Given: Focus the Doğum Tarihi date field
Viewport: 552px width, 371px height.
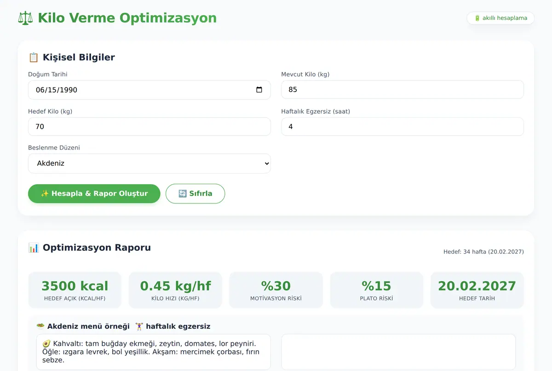Looking at the screenshot, I should 149,90.
